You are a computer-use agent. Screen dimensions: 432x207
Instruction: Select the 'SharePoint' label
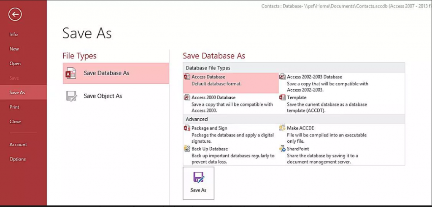[298, 149]
